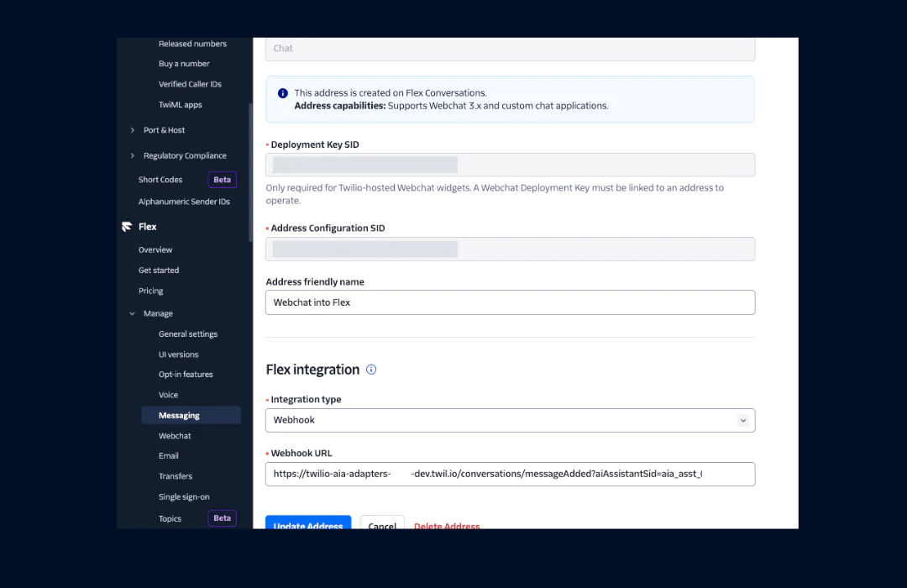Open Flex Pricing page

coord(150,291)
